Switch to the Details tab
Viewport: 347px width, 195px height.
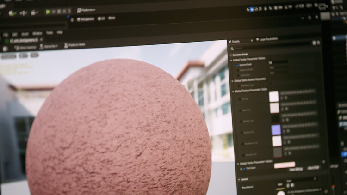[x=235, y=41]
